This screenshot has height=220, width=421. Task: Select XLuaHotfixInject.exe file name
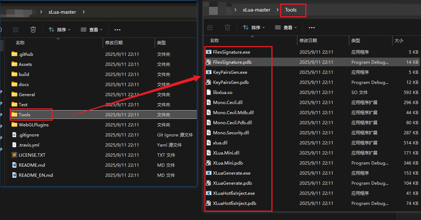(234, 193)
